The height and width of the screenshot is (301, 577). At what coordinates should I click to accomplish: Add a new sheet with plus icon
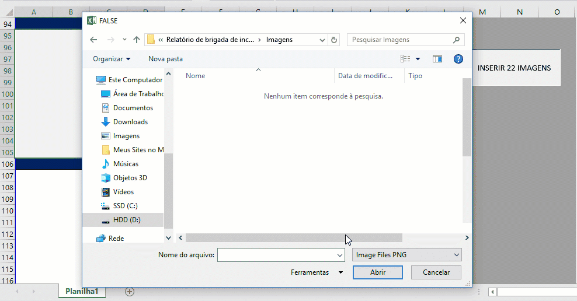[x=130, y=292]
